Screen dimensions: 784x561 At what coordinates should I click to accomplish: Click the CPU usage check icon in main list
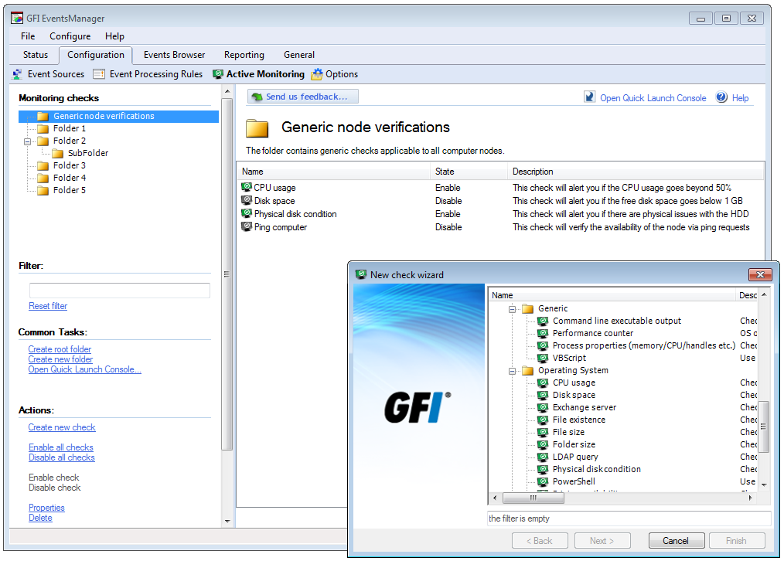[x=247, y=187]
